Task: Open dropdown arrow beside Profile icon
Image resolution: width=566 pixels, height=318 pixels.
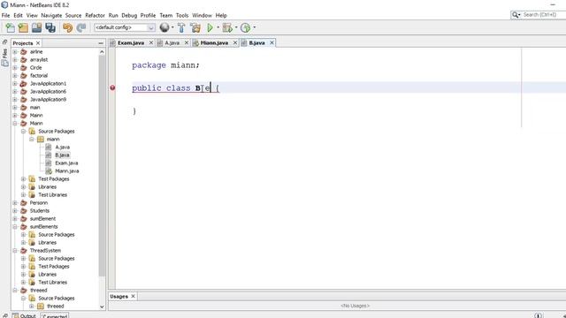Action: (254, 27)
